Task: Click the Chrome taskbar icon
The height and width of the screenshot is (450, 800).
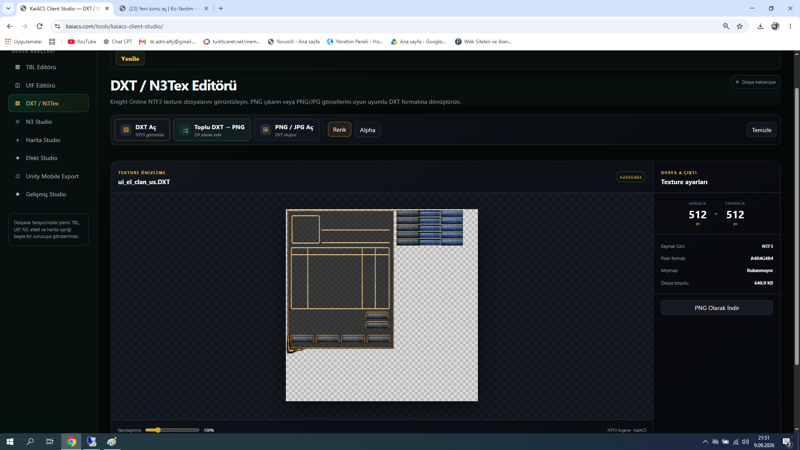Action: 71,442
